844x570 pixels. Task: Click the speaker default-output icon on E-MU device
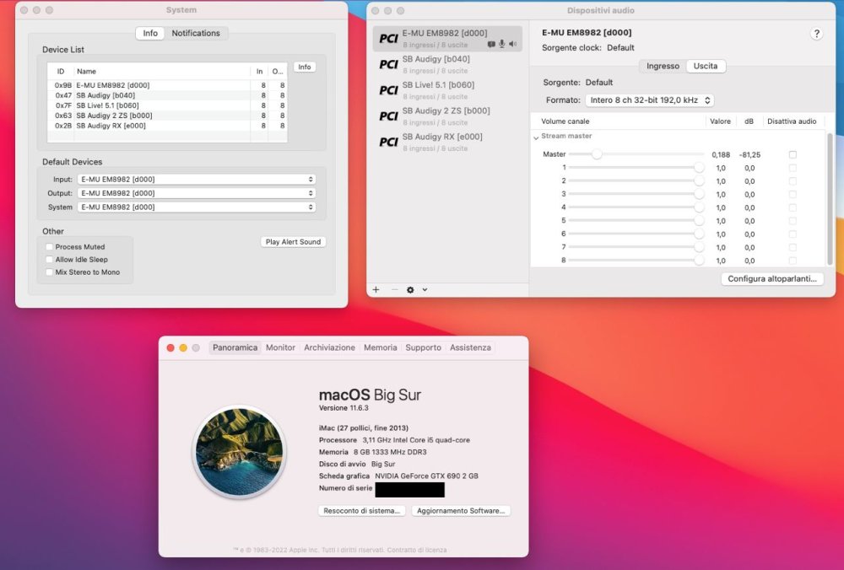coord(512,44)
